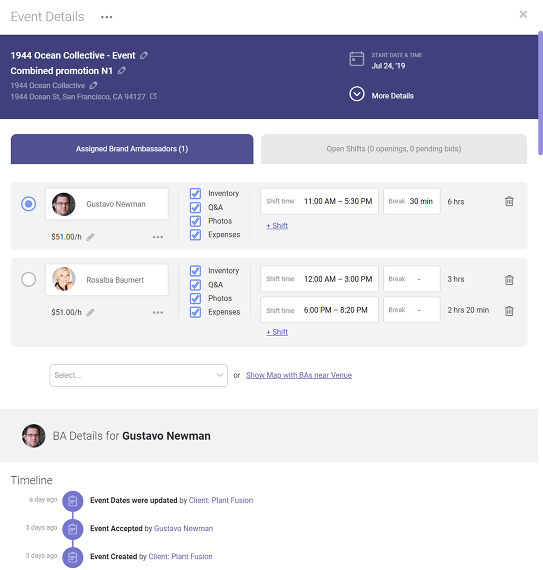Click Show Map with BAs near Venue
This screenshot has height=570, width=543.
pyautogui.click(x=298, y=375)
